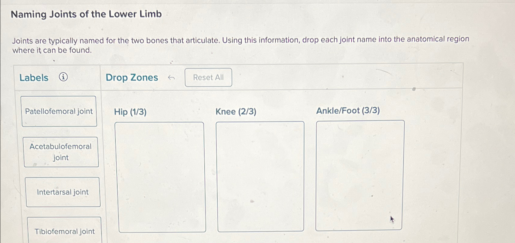This screenshot has height=243, width=515.
Task: Select the Intertarsal joint label
Action: 63,192
